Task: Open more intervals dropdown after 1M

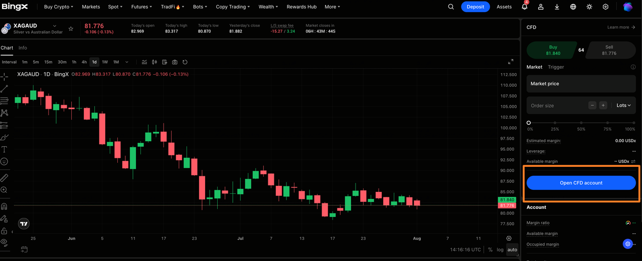Action: click(x=127, y=62)
